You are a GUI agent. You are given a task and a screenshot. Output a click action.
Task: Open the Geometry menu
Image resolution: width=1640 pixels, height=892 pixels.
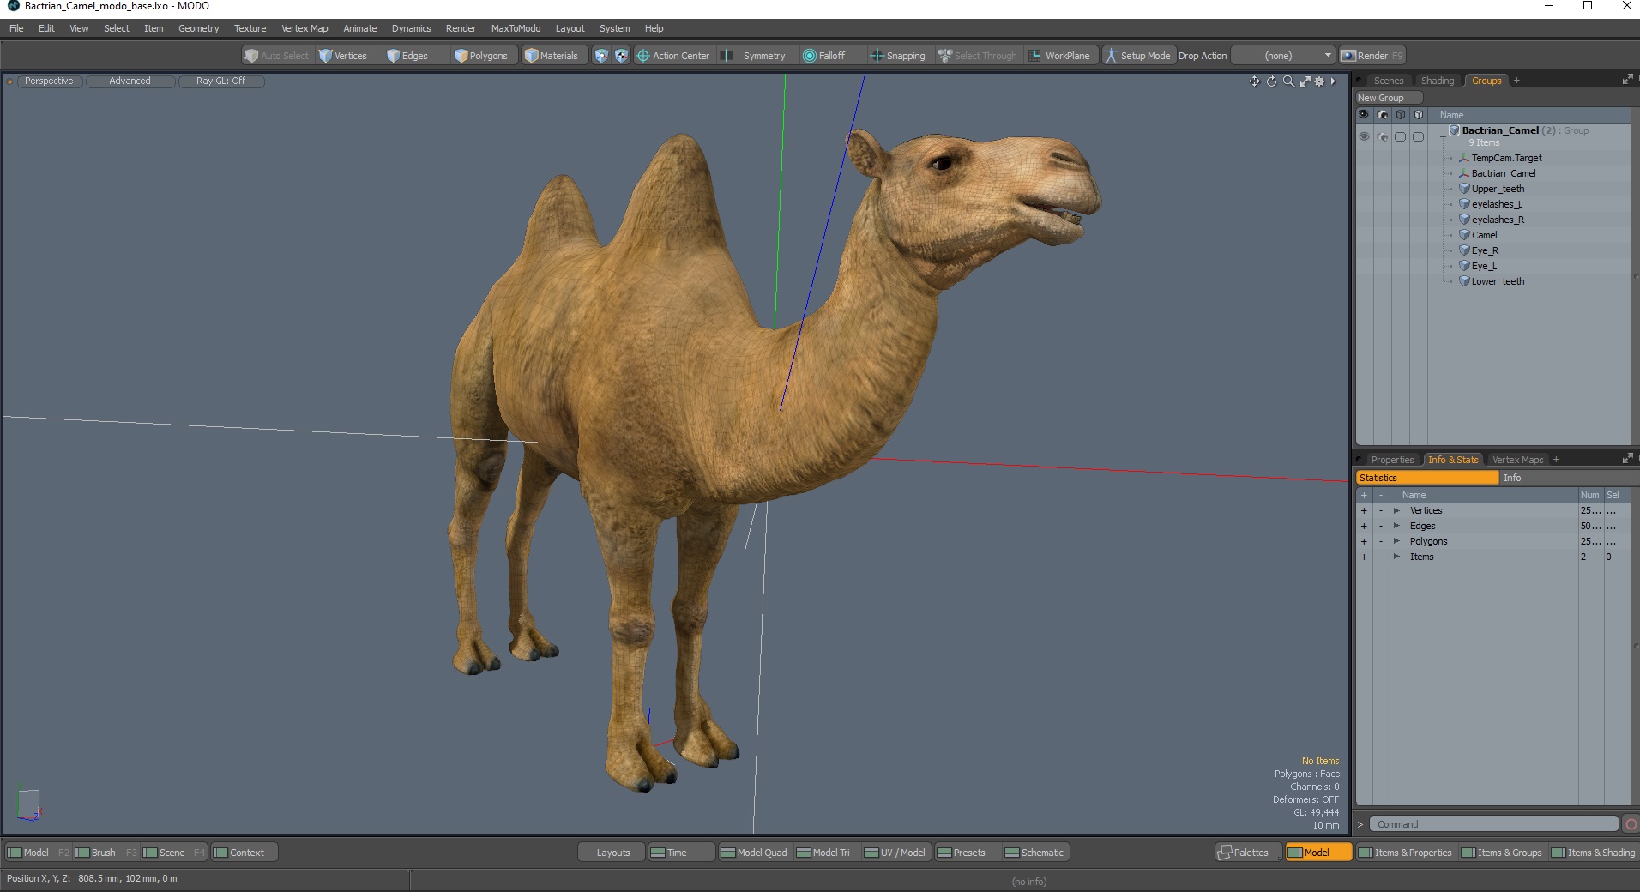click(198, 28)
